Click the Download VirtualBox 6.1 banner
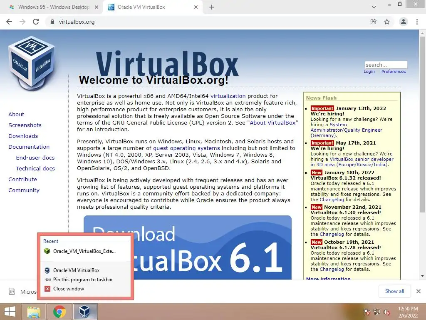Screen dimensions: 426x320 pyautogui.click(x=188, y=247)
